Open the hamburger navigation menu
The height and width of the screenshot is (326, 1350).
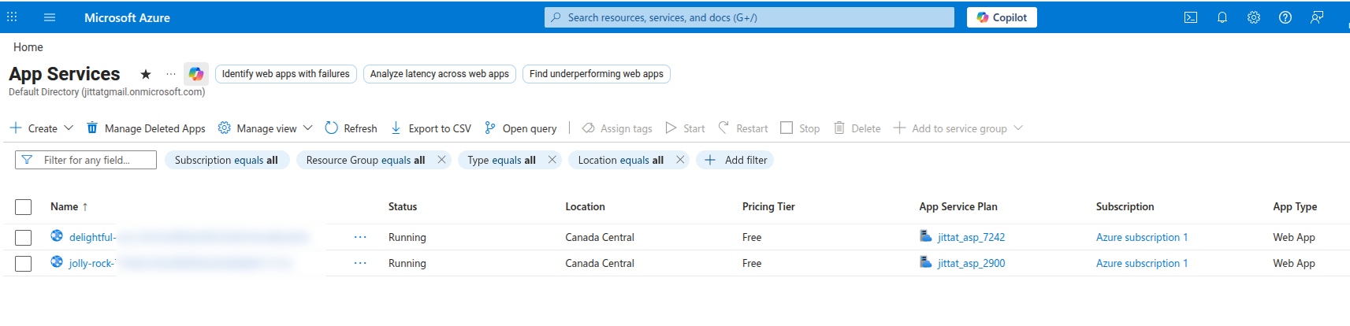point(50,17)
